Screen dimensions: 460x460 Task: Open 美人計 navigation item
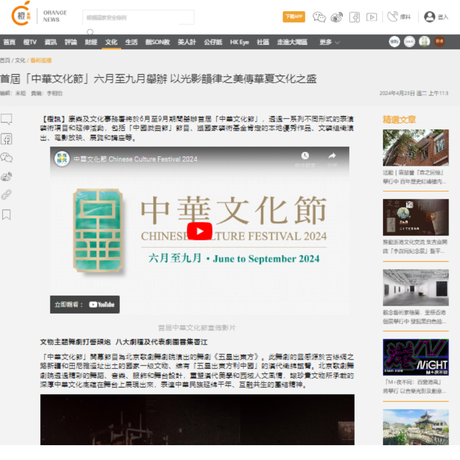click(x=187, y=42)
